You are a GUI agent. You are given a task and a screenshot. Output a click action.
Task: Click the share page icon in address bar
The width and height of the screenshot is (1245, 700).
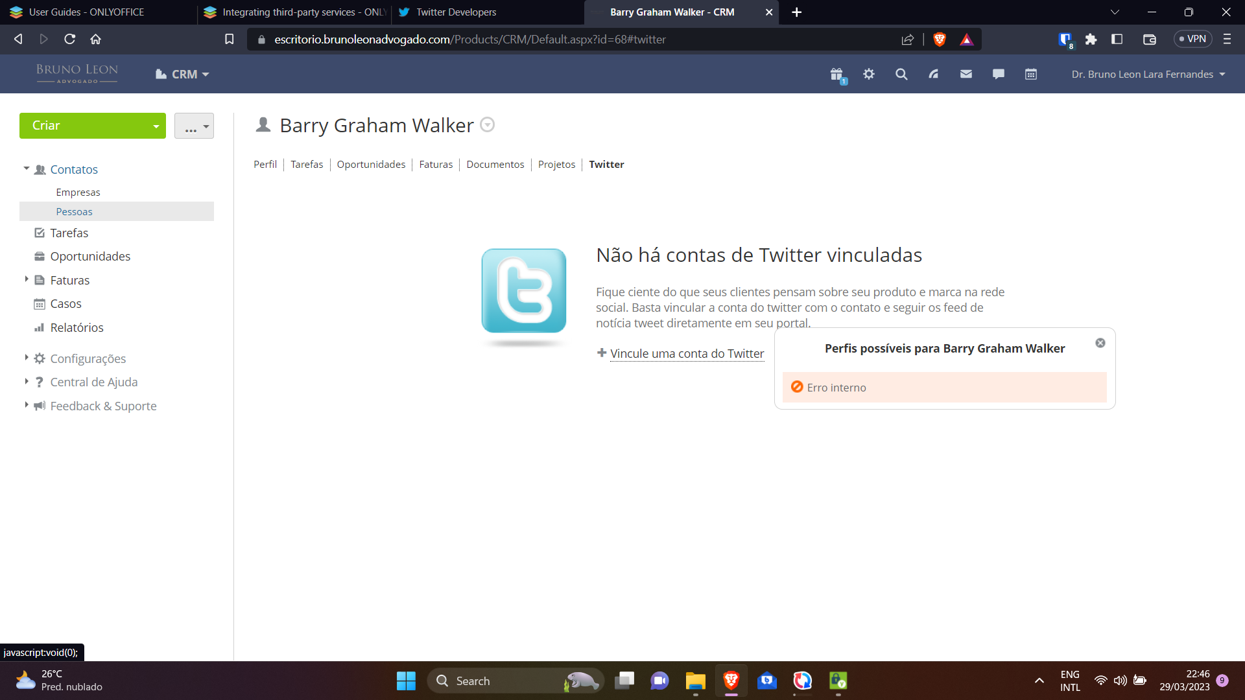(x=908, y=40)
